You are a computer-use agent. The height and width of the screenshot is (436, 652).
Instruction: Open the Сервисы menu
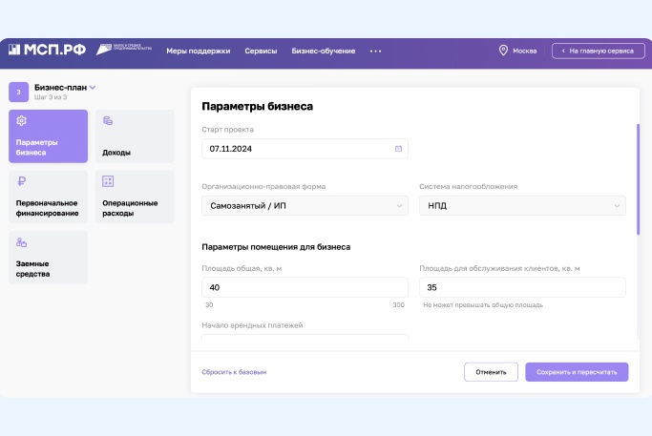click(x=261, y=51)
